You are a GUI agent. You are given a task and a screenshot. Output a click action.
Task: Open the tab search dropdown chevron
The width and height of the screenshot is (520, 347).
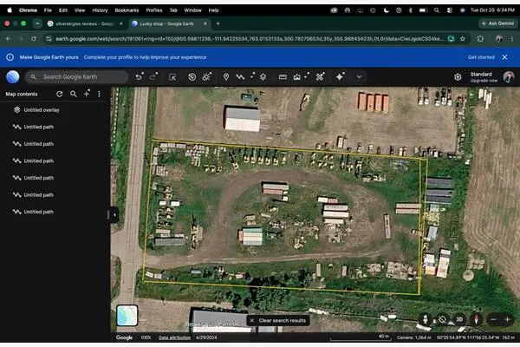tap(37, 23)
